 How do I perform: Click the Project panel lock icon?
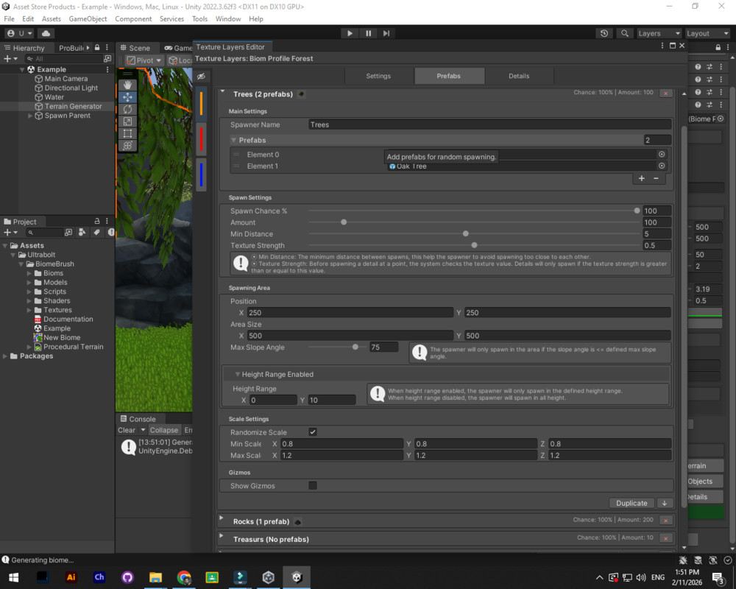point(97,221)
